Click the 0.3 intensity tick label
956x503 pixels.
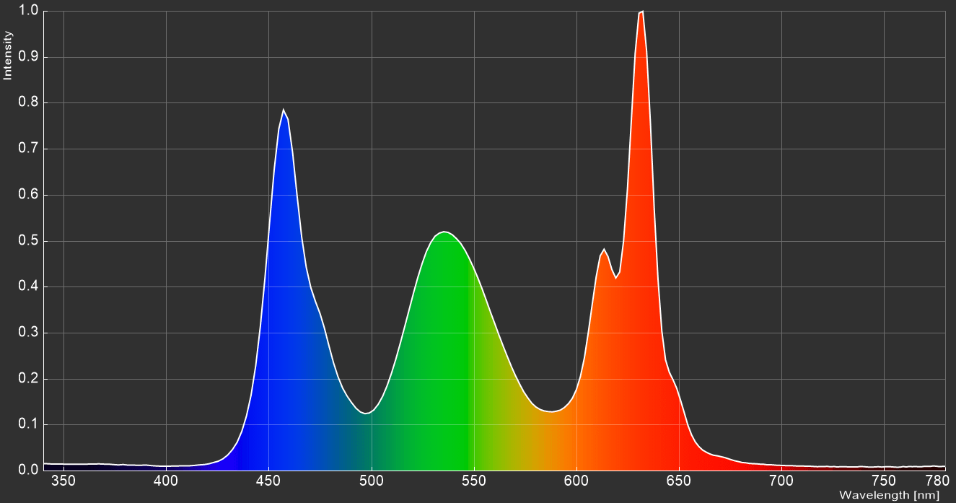(30, 333)
